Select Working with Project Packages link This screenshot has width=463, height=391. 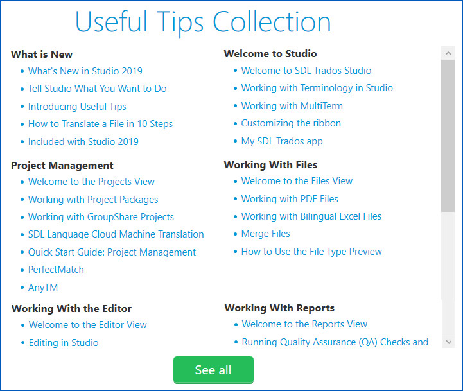(x=93, y=200)
